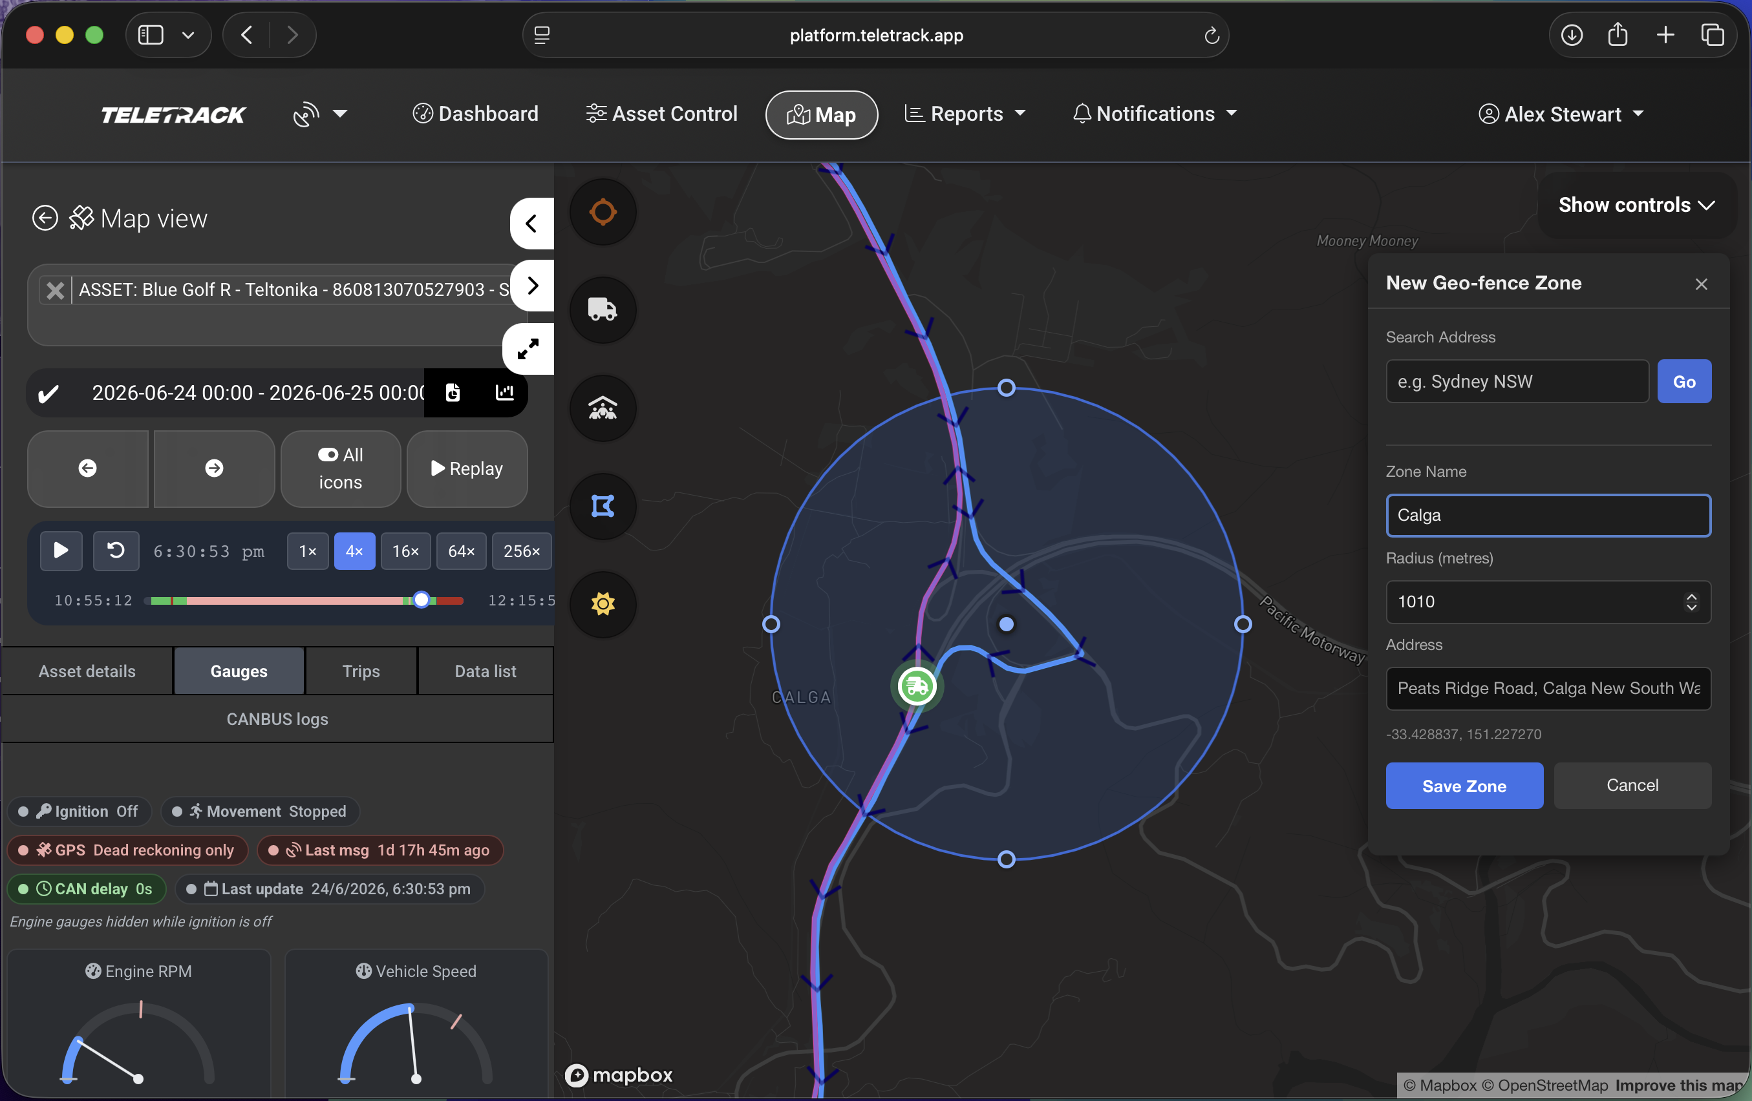Switch to the Gauges tab

click(239, 671)
